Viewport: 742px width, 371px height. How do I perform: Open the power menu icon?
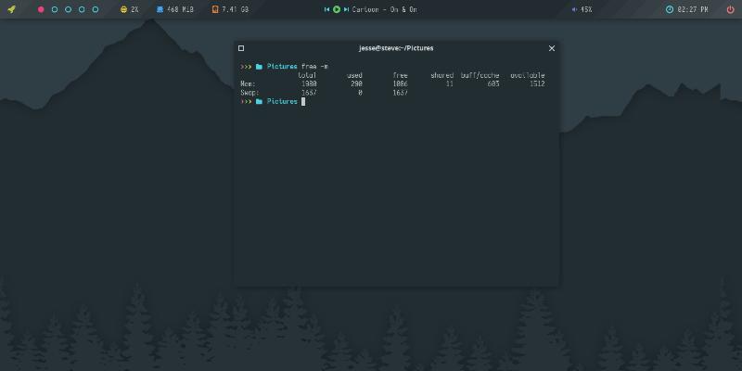click(729, 9)
